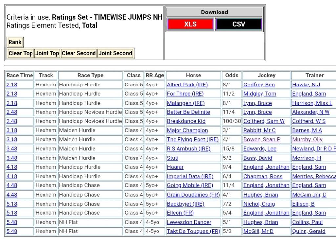Open trainer Murphy, Olly link
The width and height of the screenshot is (336, 244).
click(307, 140)
